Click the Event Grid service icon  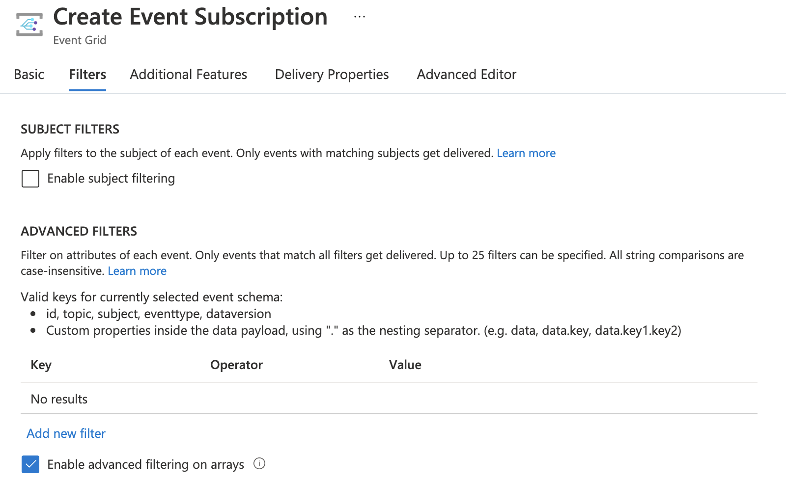(x=29, y=25)
